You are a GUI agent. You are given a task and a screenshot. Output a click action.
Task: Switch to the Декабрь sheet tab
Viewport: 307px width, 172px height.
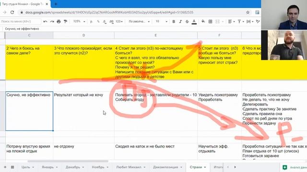pyautogui.click(x=75, y=167)
